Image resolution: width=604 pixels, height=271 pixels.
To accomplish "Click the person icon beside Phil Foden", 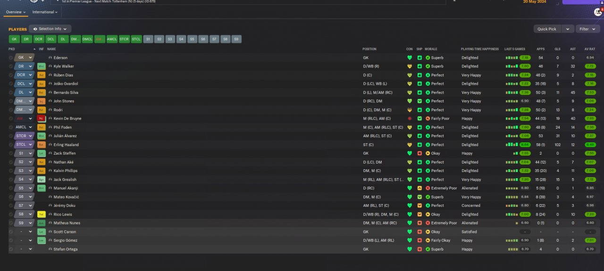I will pyautogui.click(x=50, y=127).
